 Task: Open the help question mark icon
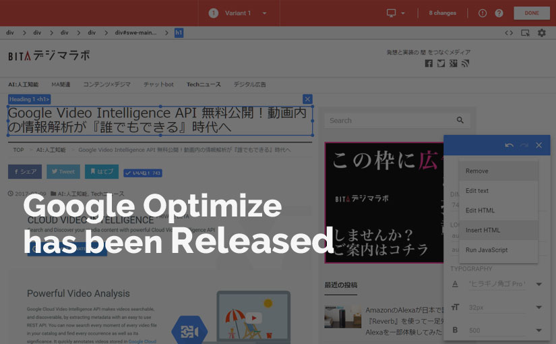(499, 13)
